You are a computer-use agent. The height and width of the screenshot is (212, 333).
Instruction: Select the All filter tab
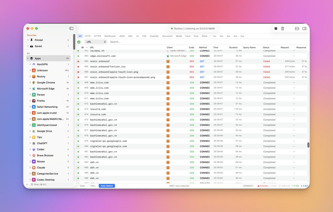click(80, 36)
